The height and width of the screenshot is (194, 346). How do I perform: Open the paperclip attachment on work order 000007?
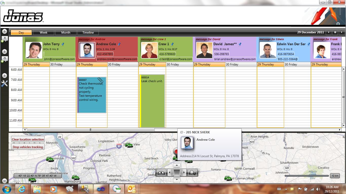point(100,80)
